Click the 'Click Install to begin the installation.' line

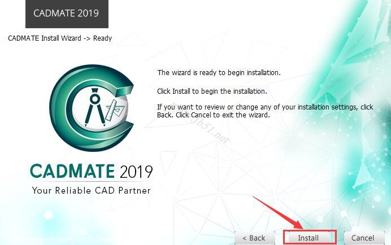click(212, 91)
